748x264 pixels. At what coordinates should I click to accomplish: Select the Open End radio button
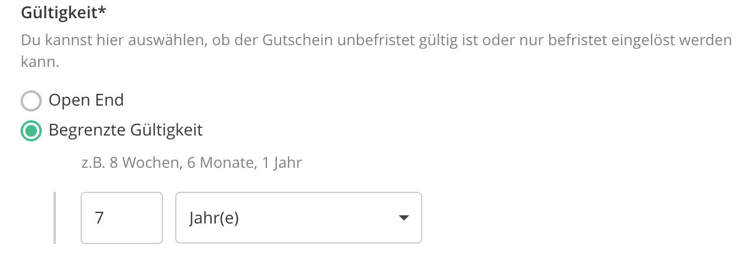(x=31, y=101)
